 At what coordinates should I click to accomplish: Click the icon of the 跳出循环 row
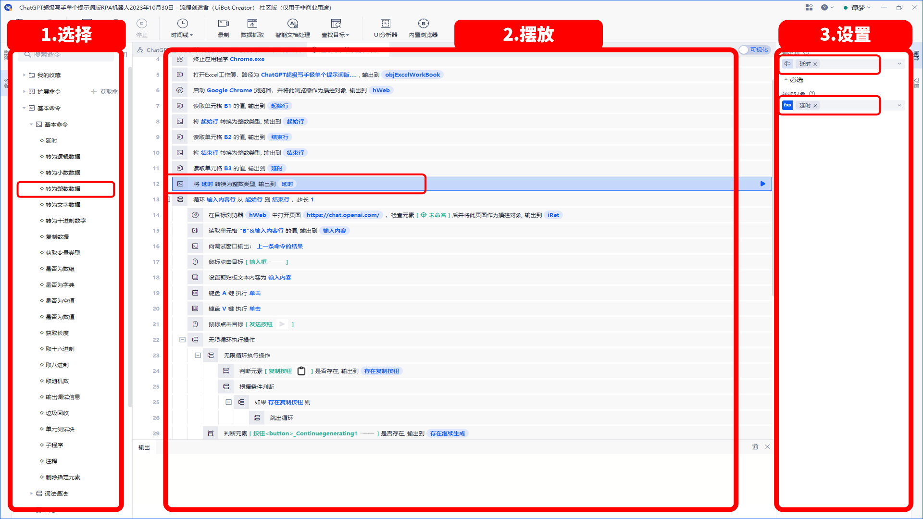257,418
